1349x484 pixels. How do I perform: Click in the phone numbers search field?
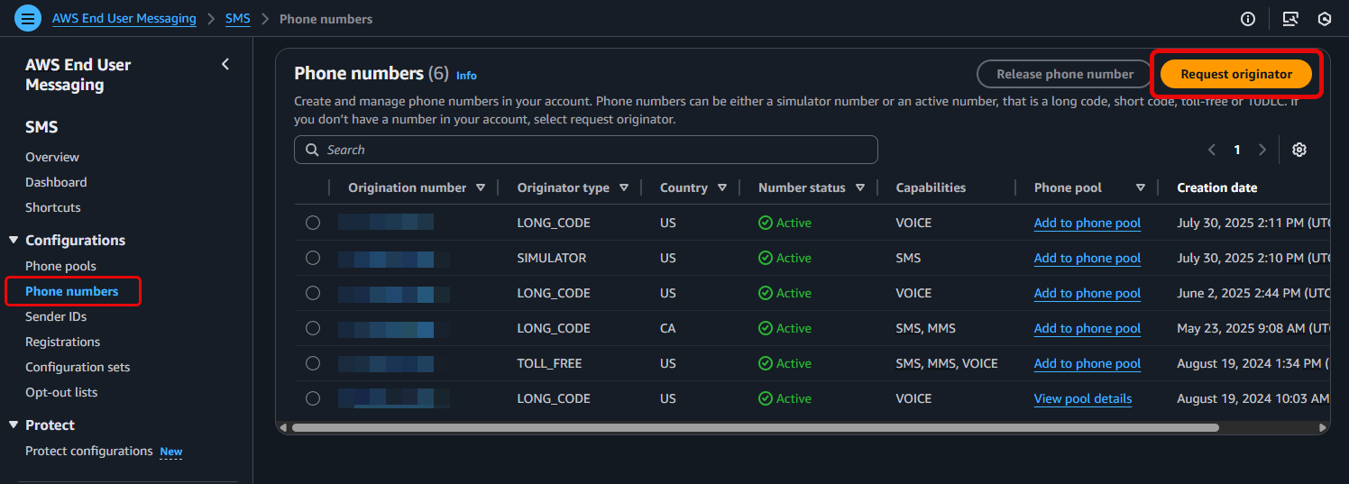[x=586, y=150]
